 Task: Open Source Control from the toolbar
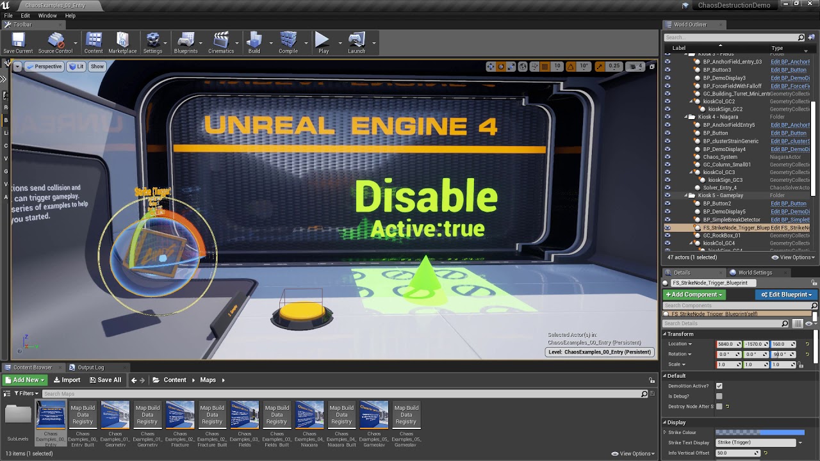(x=56, y=43)
